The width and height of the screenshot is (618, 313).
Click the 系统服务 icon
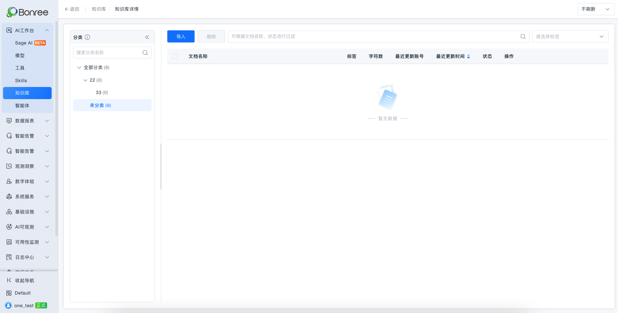click(x=9, y=196)
